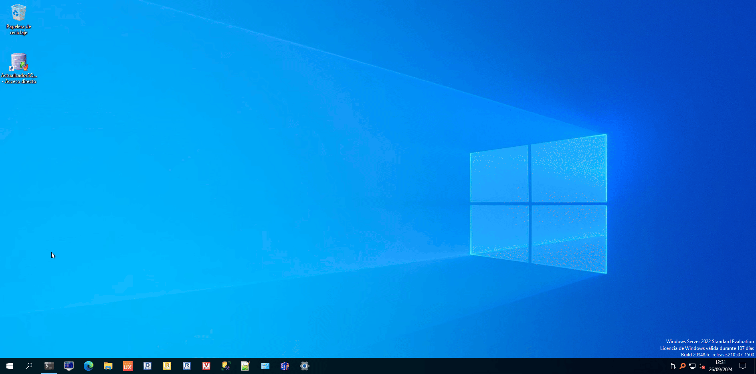Open the terminal console taskbar app
Screen dimensions: 756x374
(x=49, y=366)
